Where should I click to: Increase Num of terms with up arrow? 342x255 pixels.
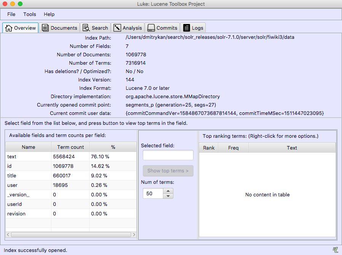pyautogui.click(x=168, y=191)
